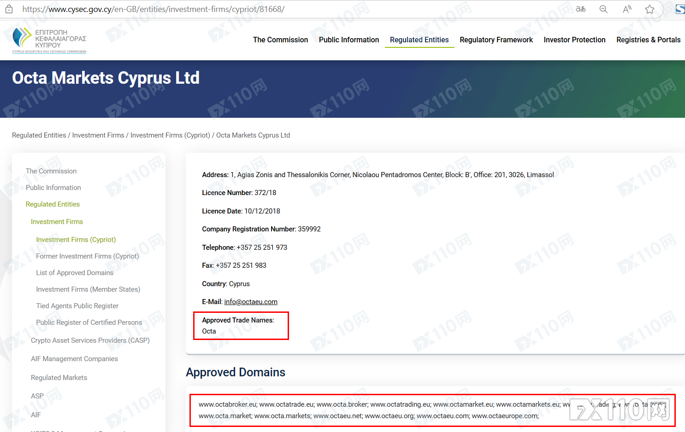Open Public Information top menu
The height and width of the screenshot is (432, 685).
[x=349, y=40]
